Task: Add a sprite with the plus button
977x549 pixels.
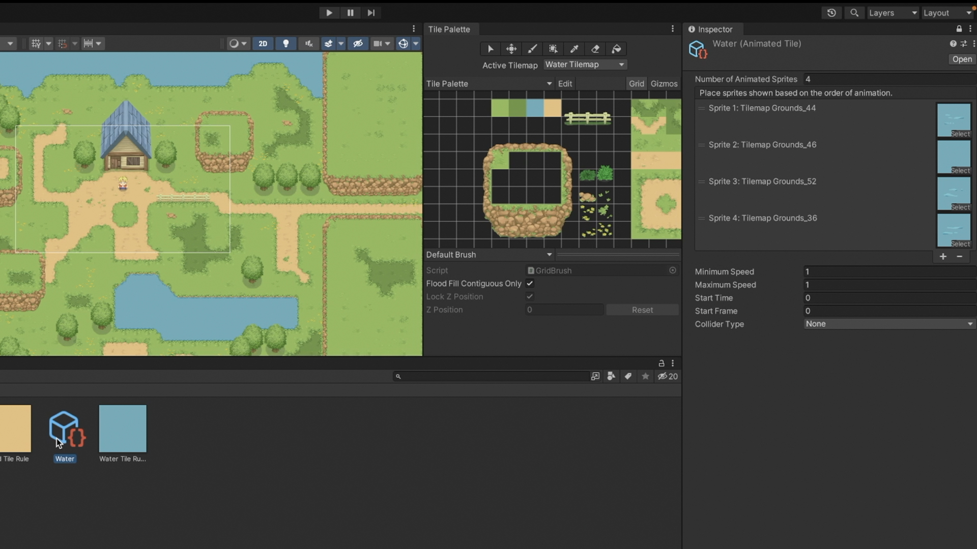Action: (x=943, y=257)
